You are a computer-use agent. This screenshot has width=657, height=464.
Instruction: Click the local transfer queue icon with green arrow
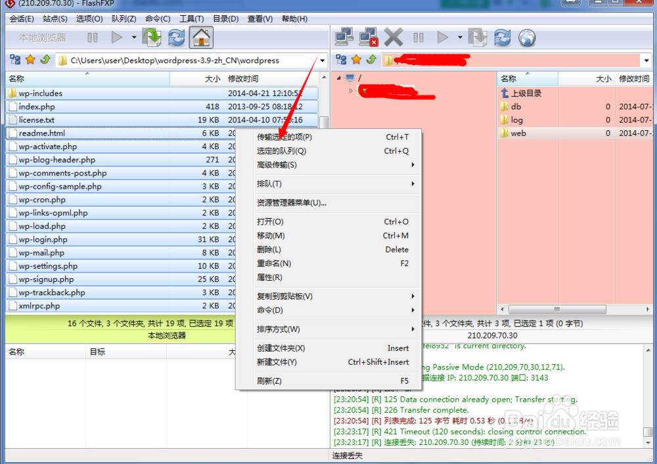(x=152, y=37)
